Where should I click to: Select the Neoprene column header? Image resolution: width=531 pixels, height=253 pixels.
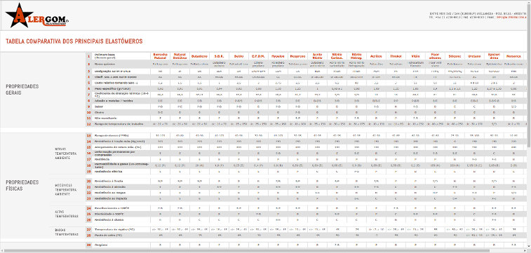click(297, 56)
